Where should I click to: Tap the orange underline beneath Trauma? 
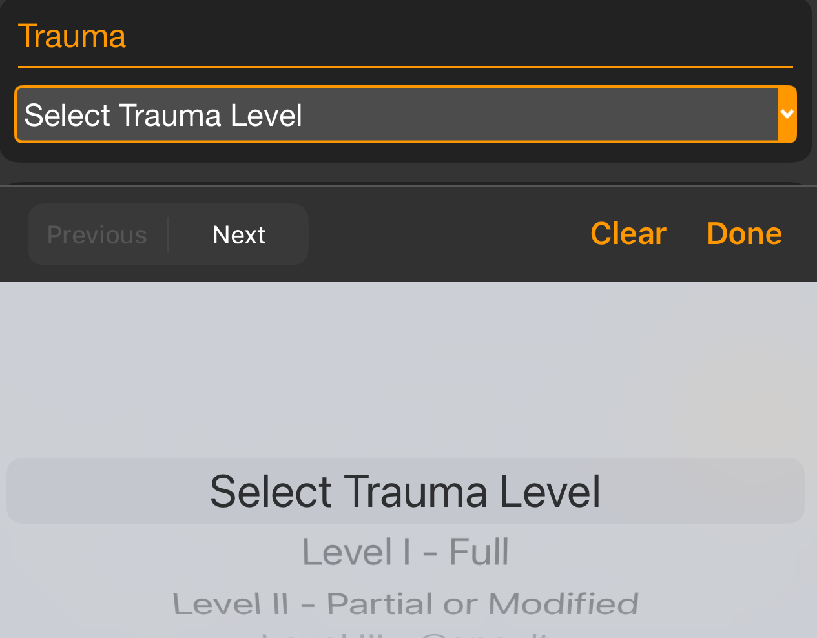[x=406, y=66]
